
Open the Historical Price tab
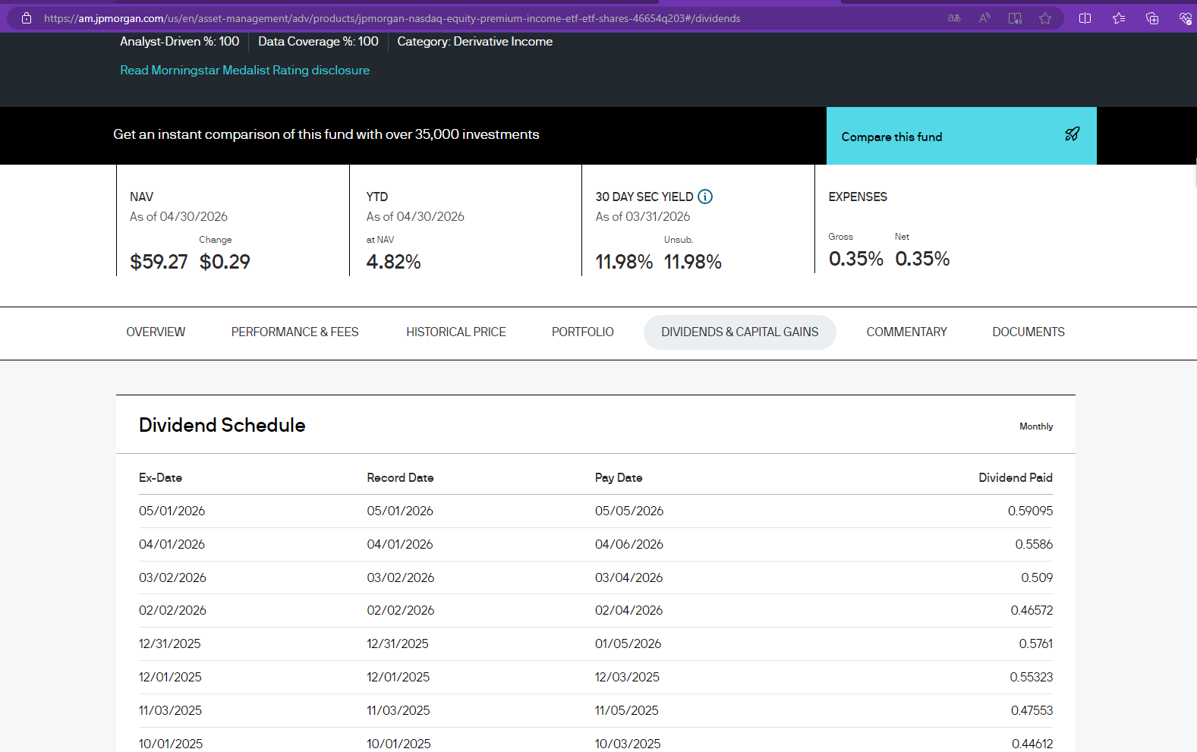point(455,332)
